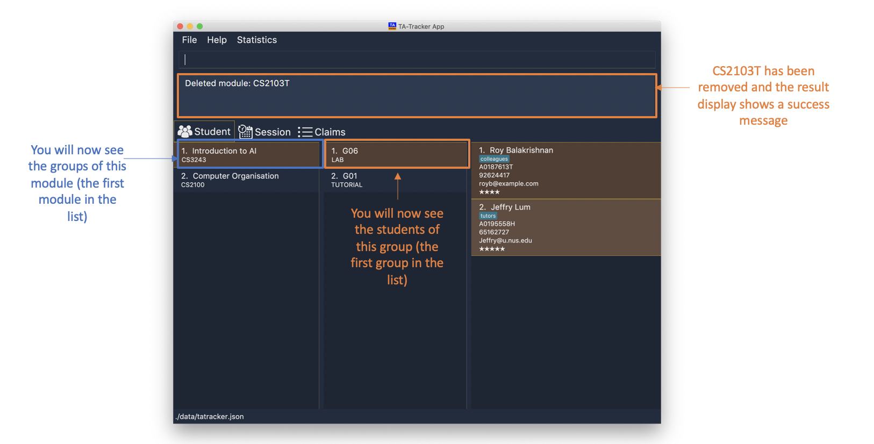
Task: Click the Session tab calendar icon
Action: 245,132
